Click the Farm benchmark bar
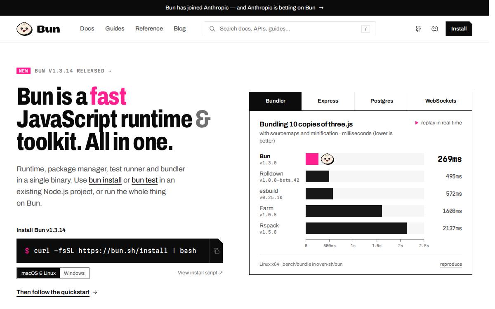 pos(344,211)
